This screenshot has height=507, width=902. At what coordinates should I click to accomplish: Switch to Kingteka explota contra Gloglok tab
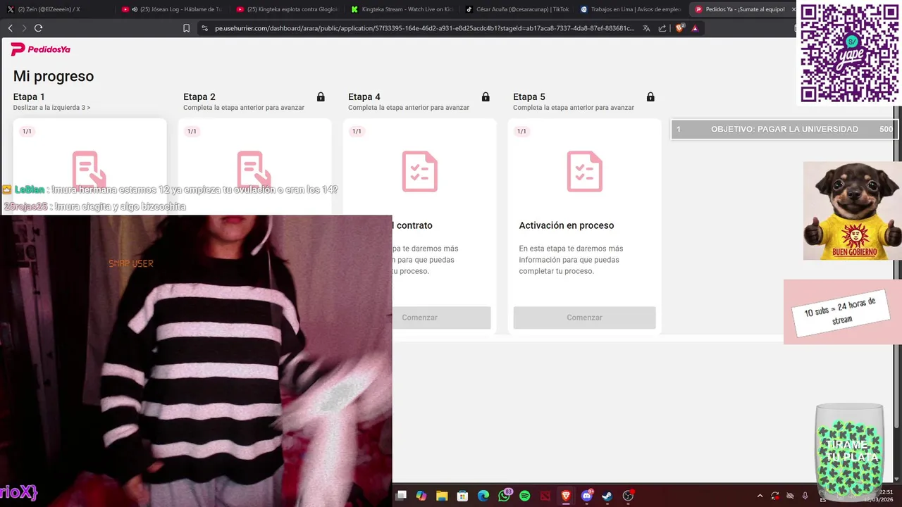[x=288, y=9]
